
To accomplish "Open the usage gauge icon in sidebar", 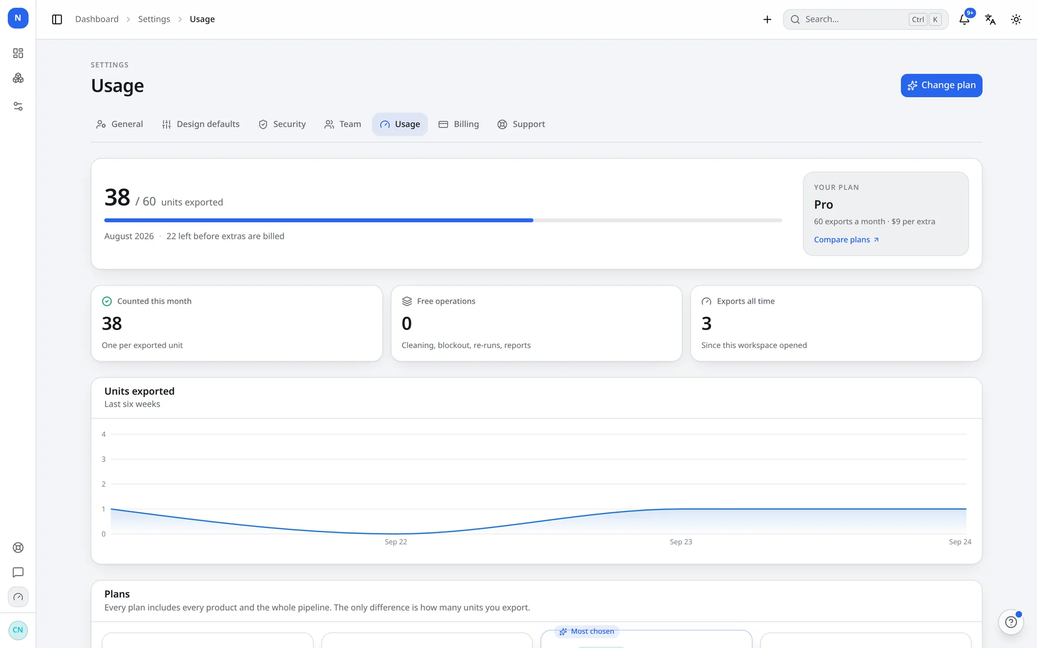I will pyautogui.click(x=18, y=597).
